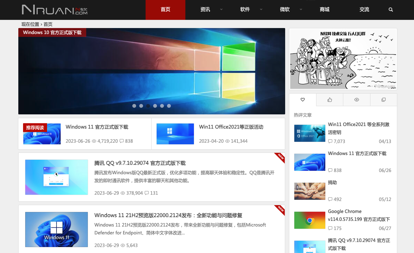Go to fifth carousel slide dot

(x=162, y=106)
